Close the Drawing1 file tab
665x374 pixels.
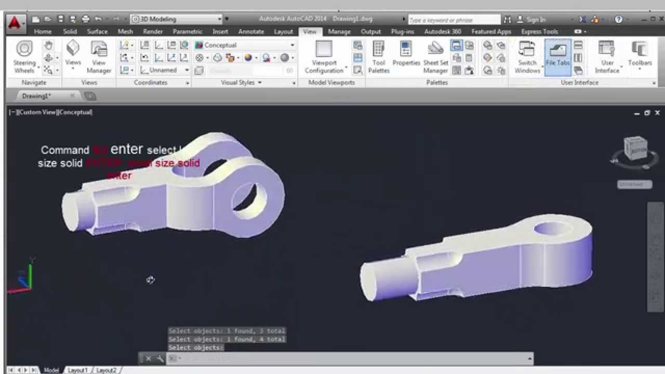pos(72,96)
